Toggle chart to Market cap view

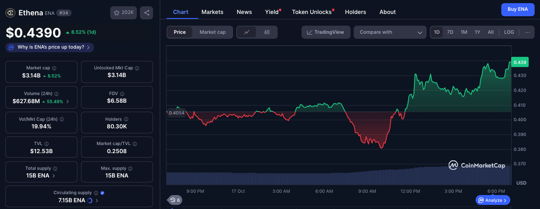pos(212,32)
